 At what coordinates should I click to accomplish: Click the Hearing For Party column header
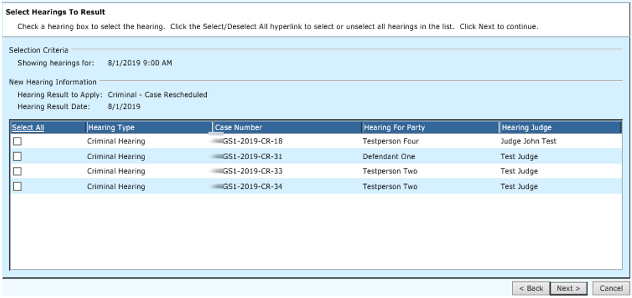[394, 128]
